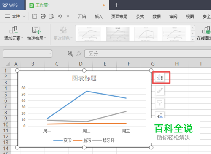
Task: Select the second chart style thumbnail
Action: click(118, 34)
